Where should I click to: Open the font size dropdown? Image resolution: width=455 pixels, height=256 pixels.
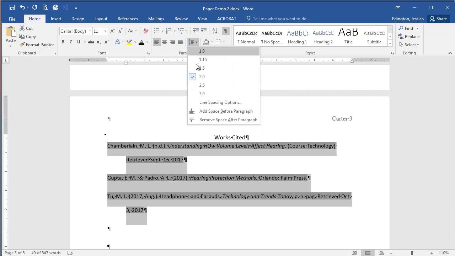105,31
